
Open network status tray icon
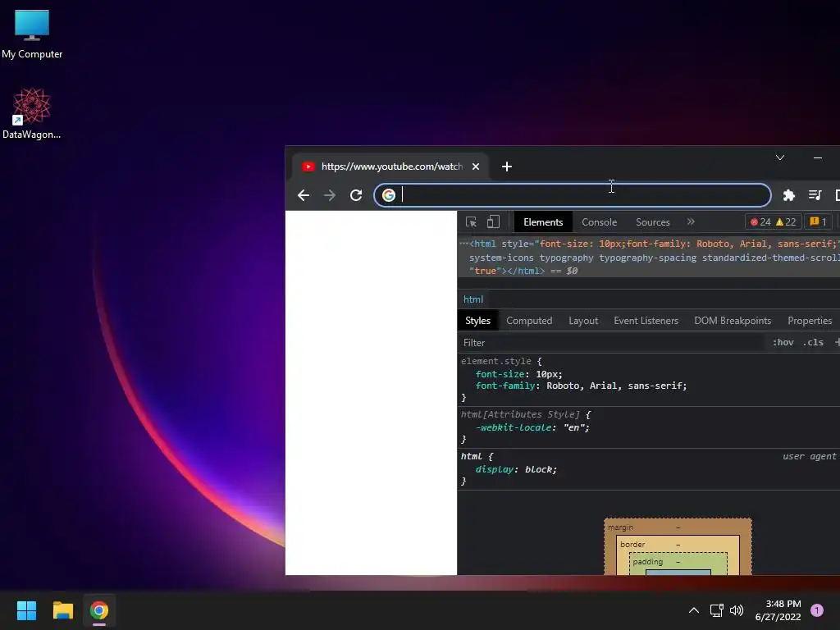(716, 610)
